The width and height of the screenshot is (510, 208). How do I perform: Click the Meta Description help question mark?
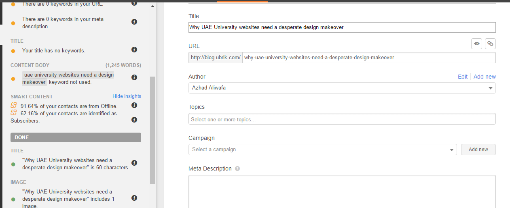(237, 168)
